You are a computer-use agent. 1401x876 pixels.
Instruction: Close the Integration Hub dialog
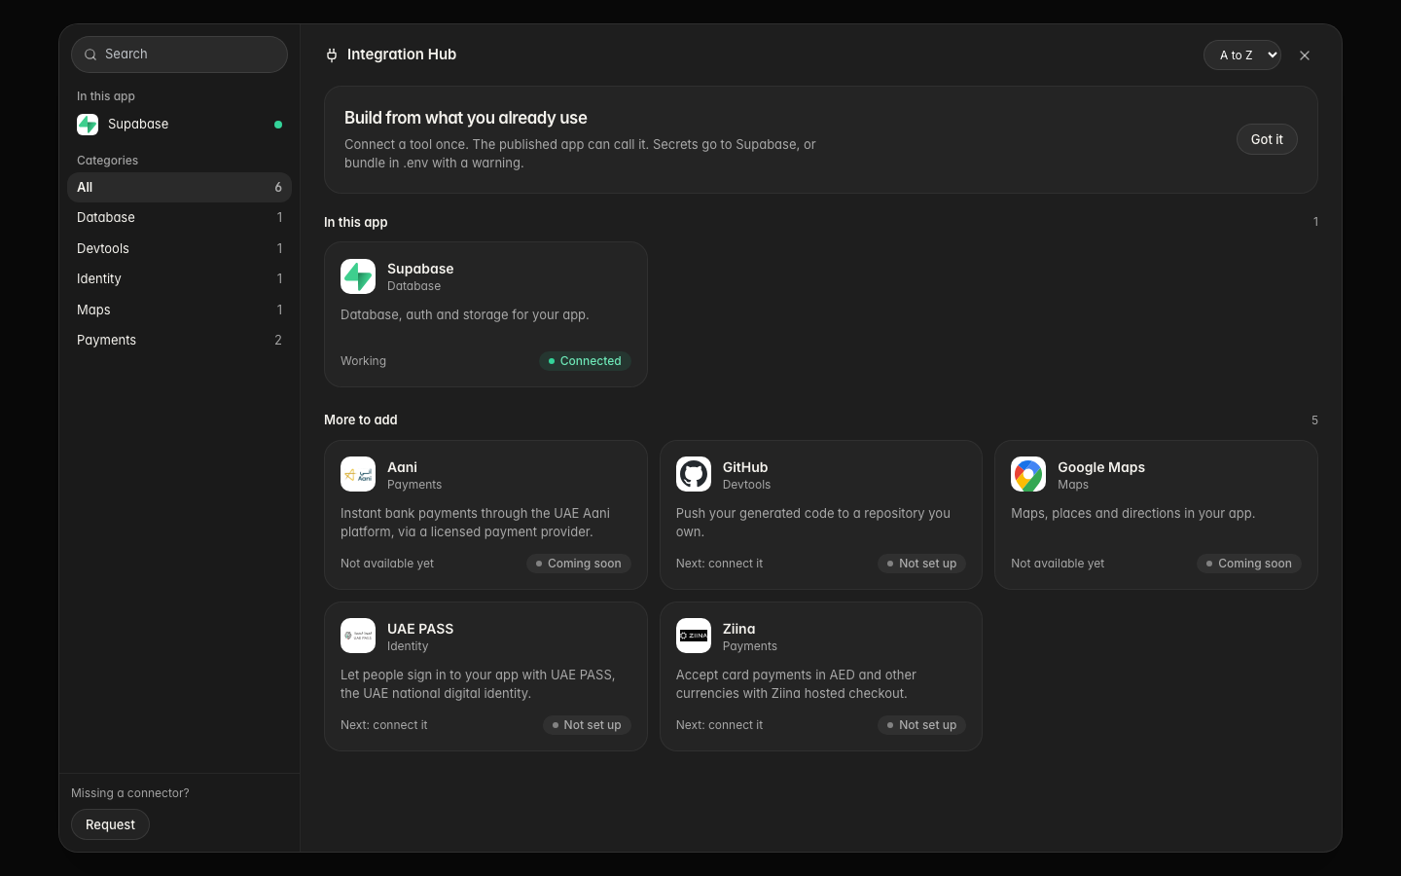click(1305, 55)
